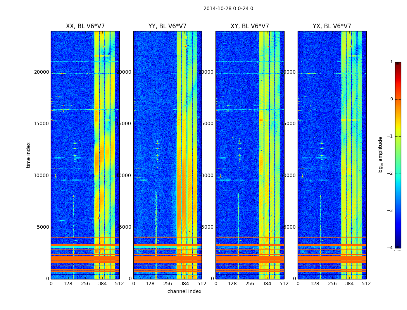Select the XX, BL V6*V7 panel title
The image size is (407, 310).
click(x=85, y=26)
